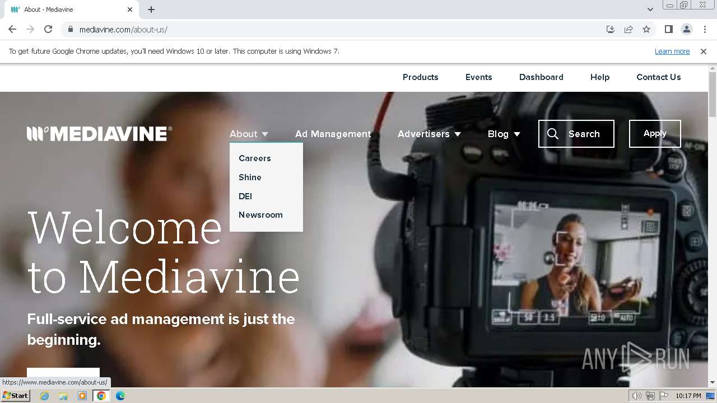Select DEI from About submenu

245,196
